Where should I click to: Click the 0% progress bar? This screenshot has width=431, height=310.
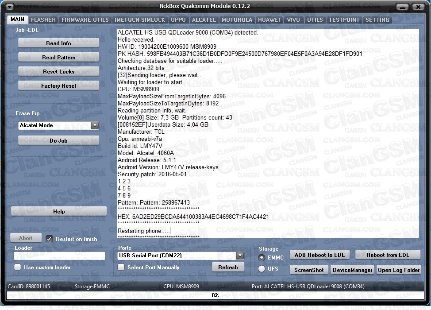click(215, 295)
